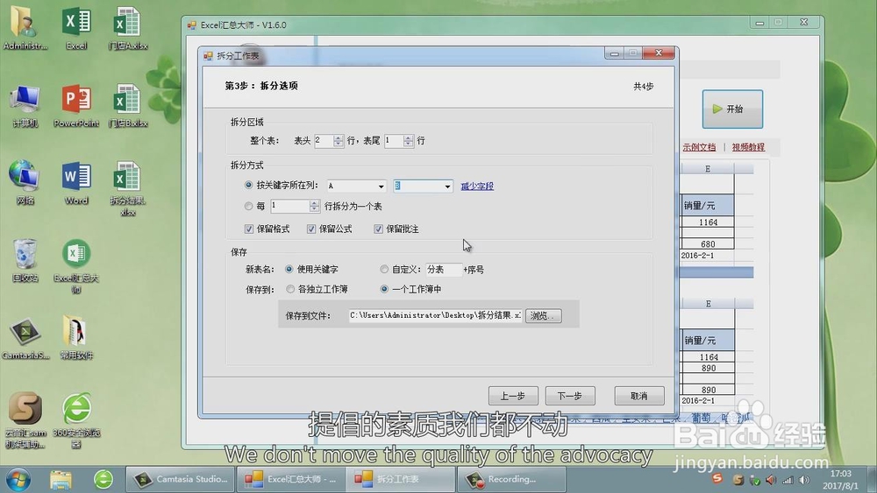This screenshot has height=493, width=877.
Task: Click the rows-per-table spinner arrows
Action: [314, 206]
